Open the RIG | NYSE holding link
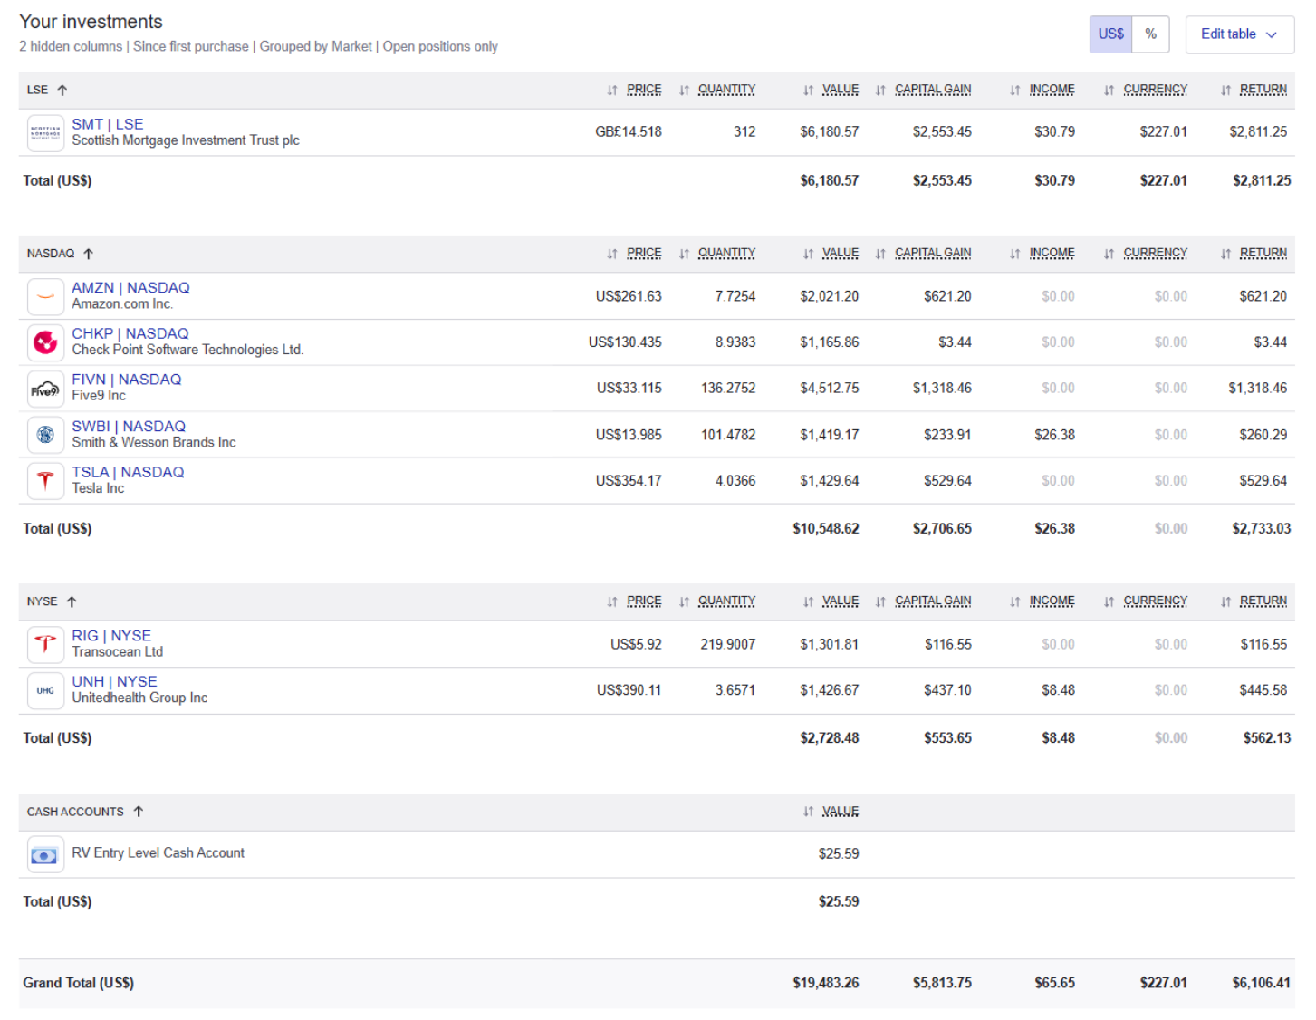The width and height of the screenshot is (1316, 1020). (111, 636)
